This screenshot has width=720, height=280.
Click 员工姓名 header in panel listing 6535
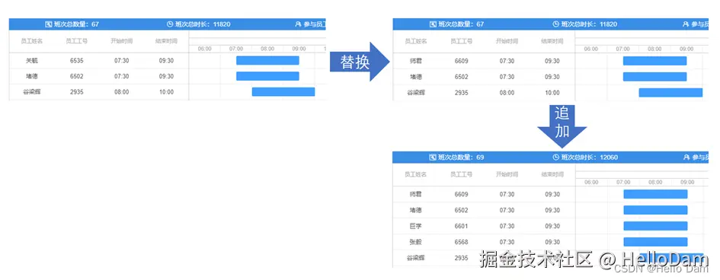(32, 41)
